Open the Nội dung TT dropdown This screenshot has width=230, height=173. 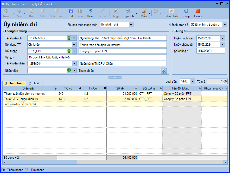pos(74,45)
